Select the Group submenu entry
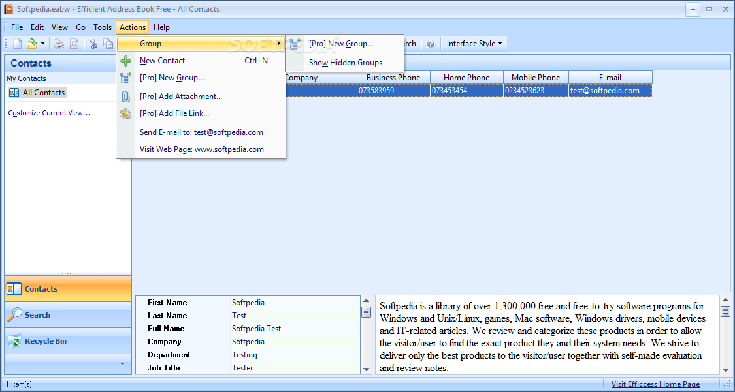The image size is (735, 392). (x=201, y=44)
